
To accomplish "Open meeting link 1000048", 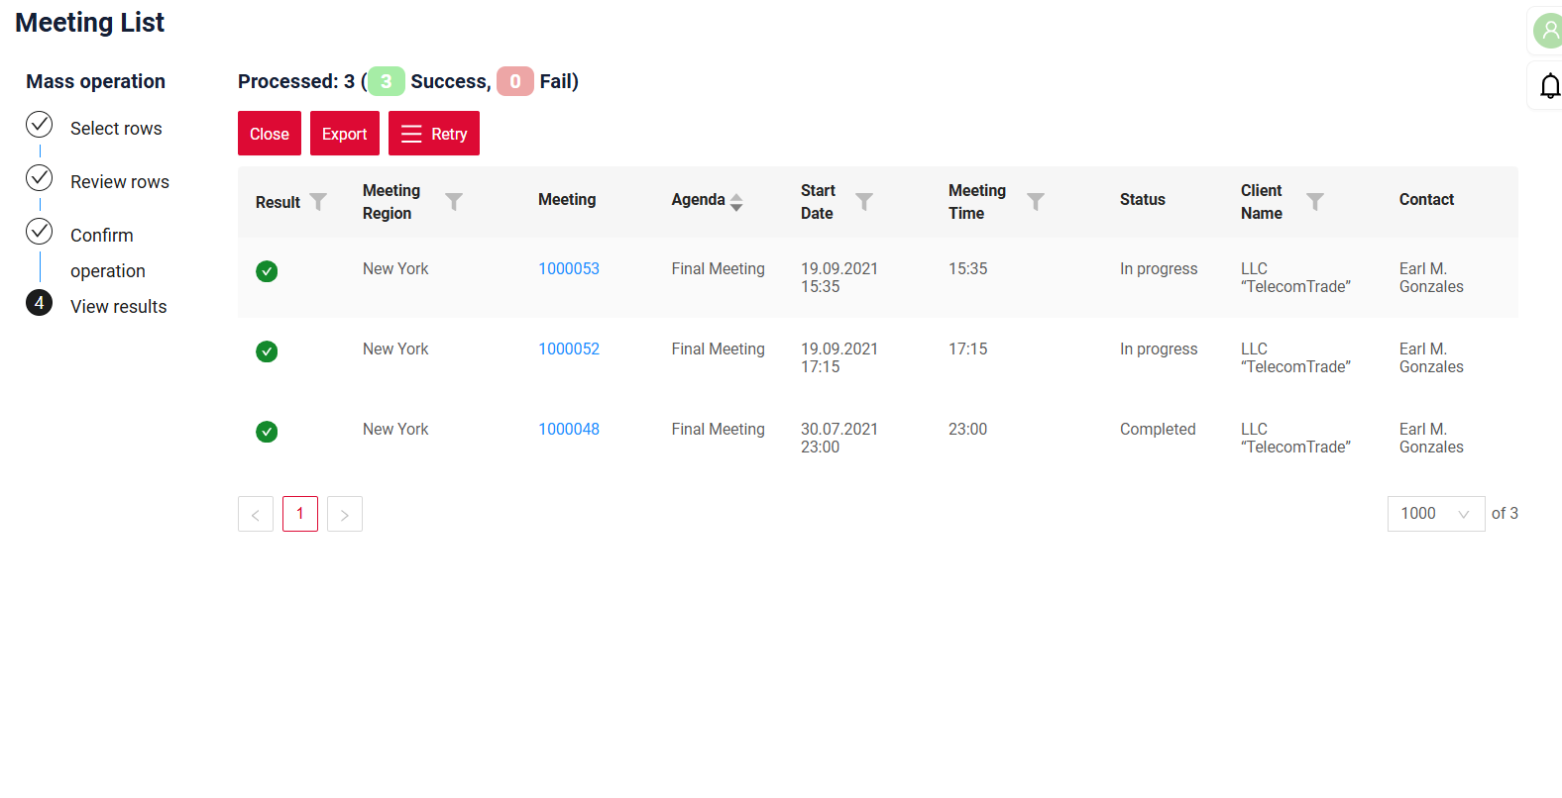I will [x=569, y=430].
